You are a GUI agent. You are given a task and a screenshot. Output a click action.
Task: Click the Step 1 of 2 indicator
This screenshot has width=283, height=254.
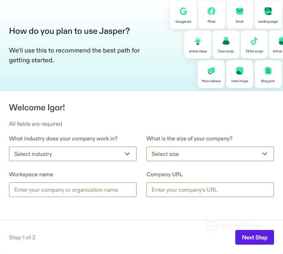tap(22, 237)
